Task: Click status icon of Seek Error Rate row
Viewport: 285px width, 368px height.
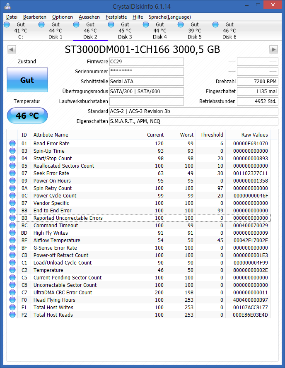Action: click(12, 173)
